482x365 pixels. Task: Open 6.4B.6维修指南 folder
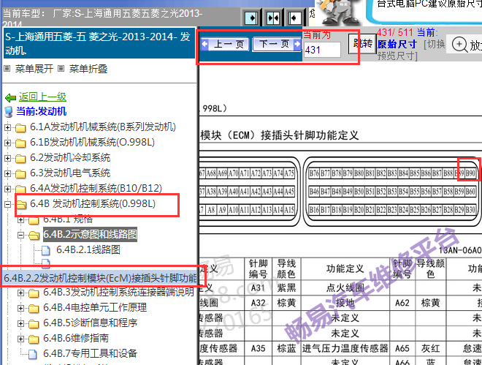click(x=76, y=338)
